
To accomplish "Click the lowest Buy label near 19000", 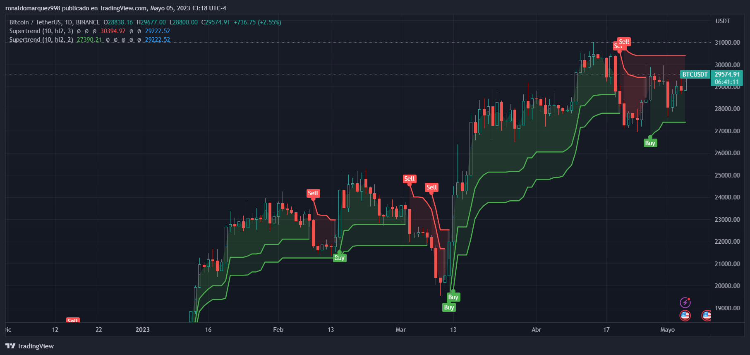I will (x=449, y=307).
